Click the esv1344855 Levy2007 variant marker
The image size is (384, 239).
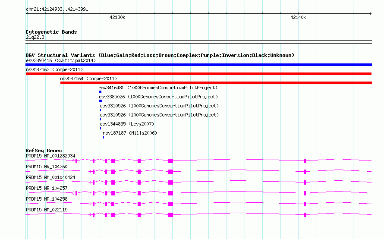101,128
